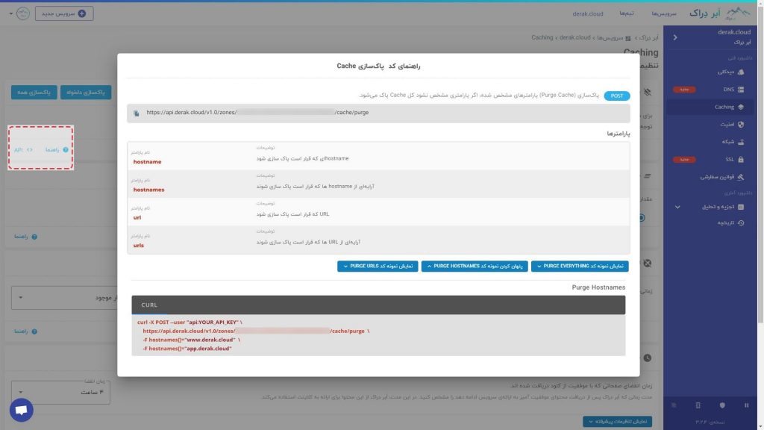The image size is (764, 430).
Task: Click سرویس‌ها in the breadcrumb
Action: click(x=610, y=37)
